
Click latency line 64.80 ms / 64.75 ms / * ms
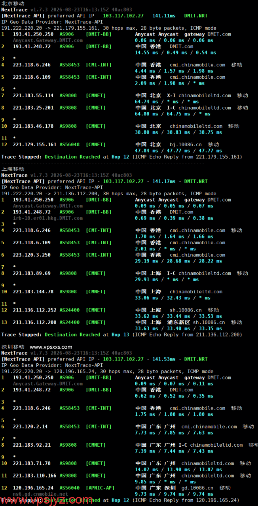(x=173, y=114)
